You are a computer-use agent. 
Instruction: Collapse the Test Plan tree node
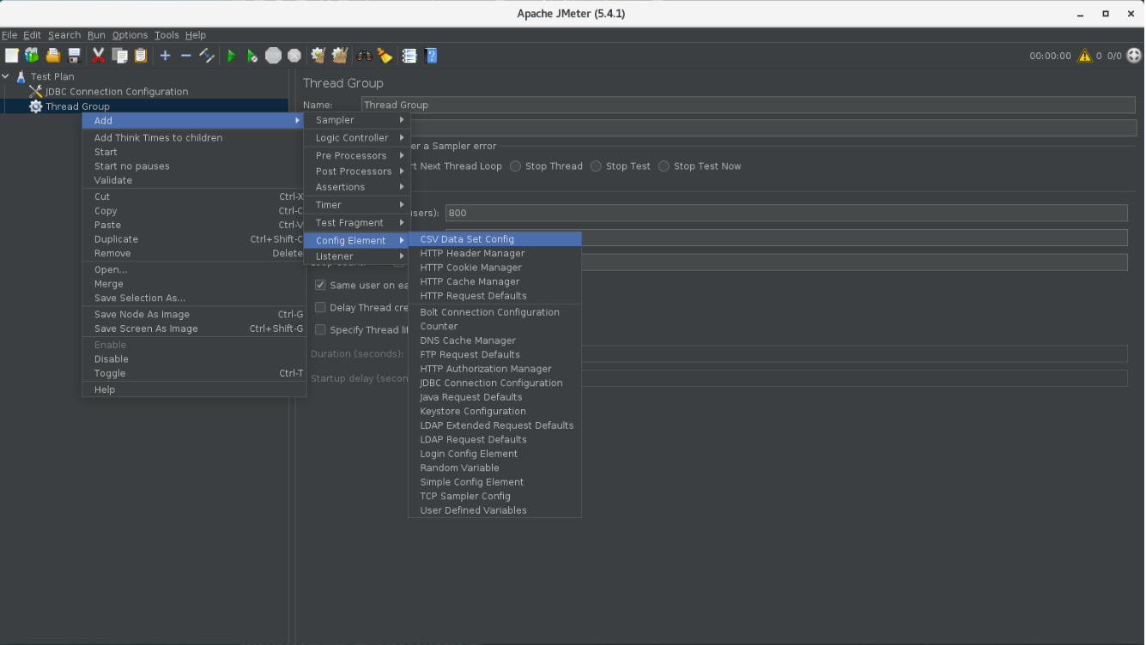click(x=6, y=76)
